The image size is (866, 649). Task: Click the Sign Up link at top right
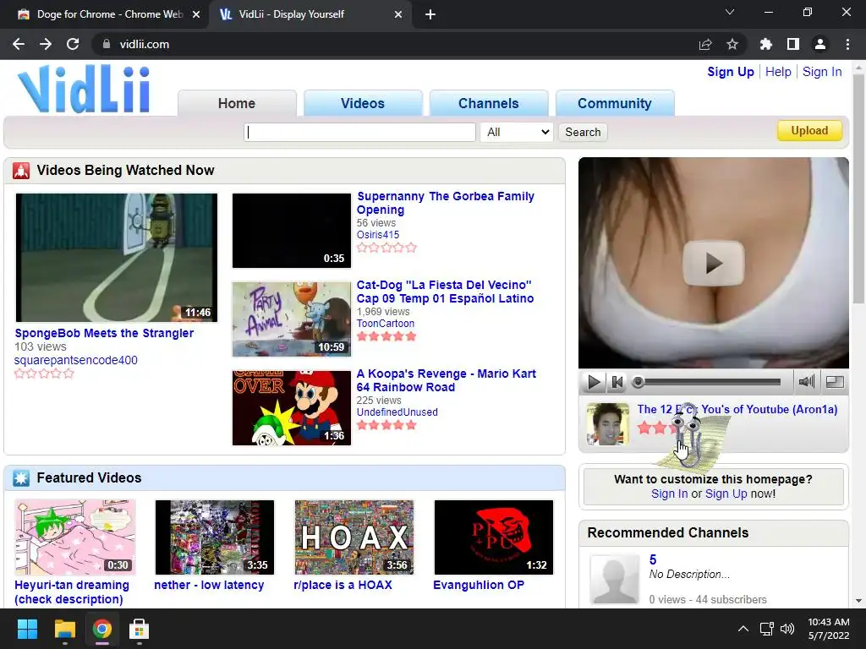pyautogui.click(x=730, y=72)
